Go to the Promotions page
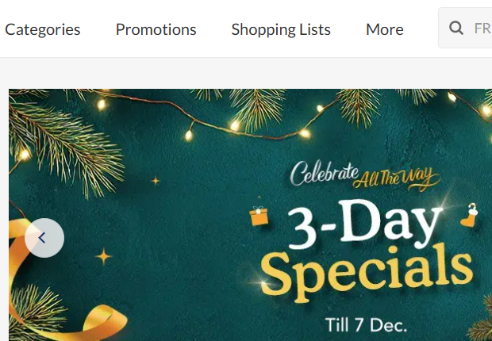This screenshot has height=341, width=492. [x=156, y=29]
